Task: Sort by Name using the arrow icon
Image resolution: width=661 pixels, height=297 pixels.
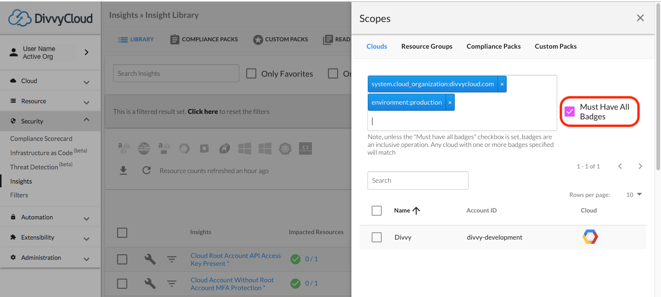Action: click(x=416, y=211)
